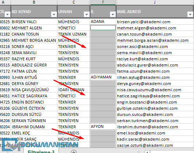This screenshot has width=194, height=153.
Task: Click birsen.yalci@akademi.com mail cell
Action: click(155, 22)
